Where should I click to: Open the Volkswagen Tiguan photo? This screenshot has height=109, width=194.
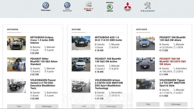pyautogui.click(x=146, y=84)
